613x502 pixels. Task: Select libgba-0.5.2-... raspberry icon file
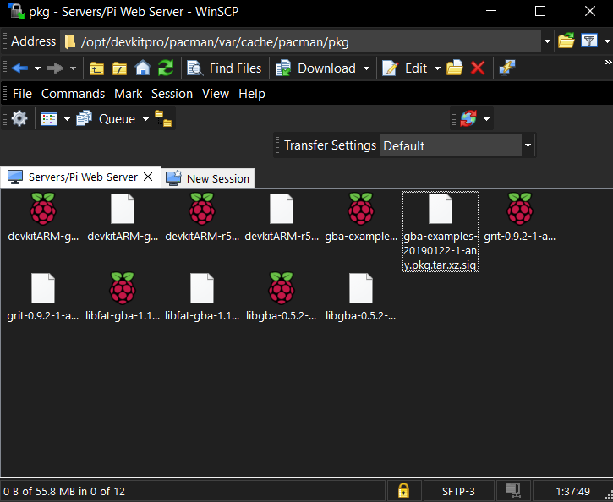coord(282,297)
